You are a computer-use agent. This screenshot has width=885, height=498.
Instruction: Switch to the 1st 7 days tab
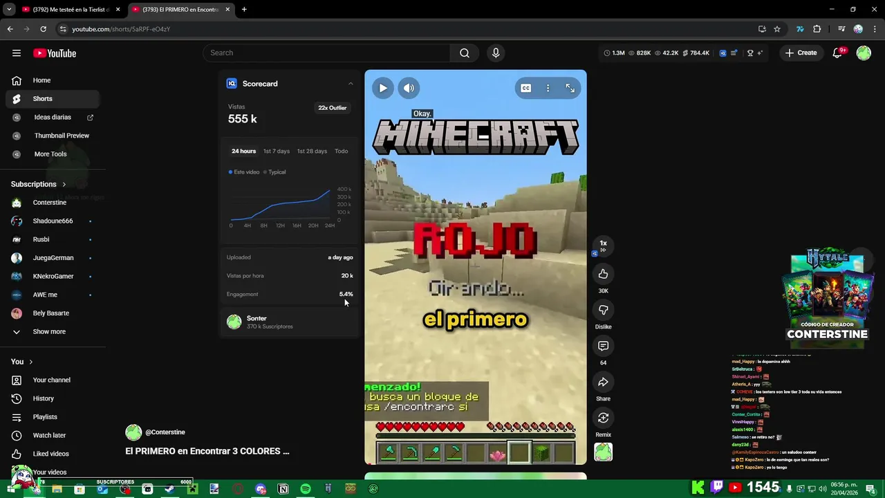click(277, 151)
